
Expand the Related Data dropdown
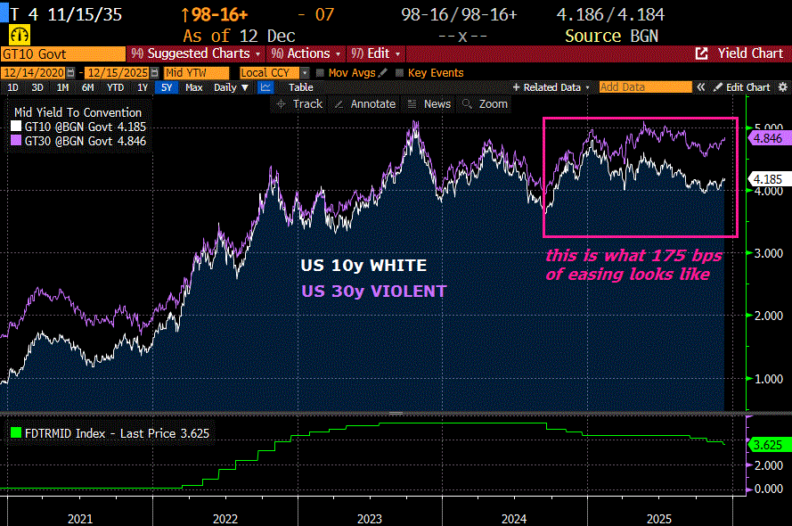(551, 87)
